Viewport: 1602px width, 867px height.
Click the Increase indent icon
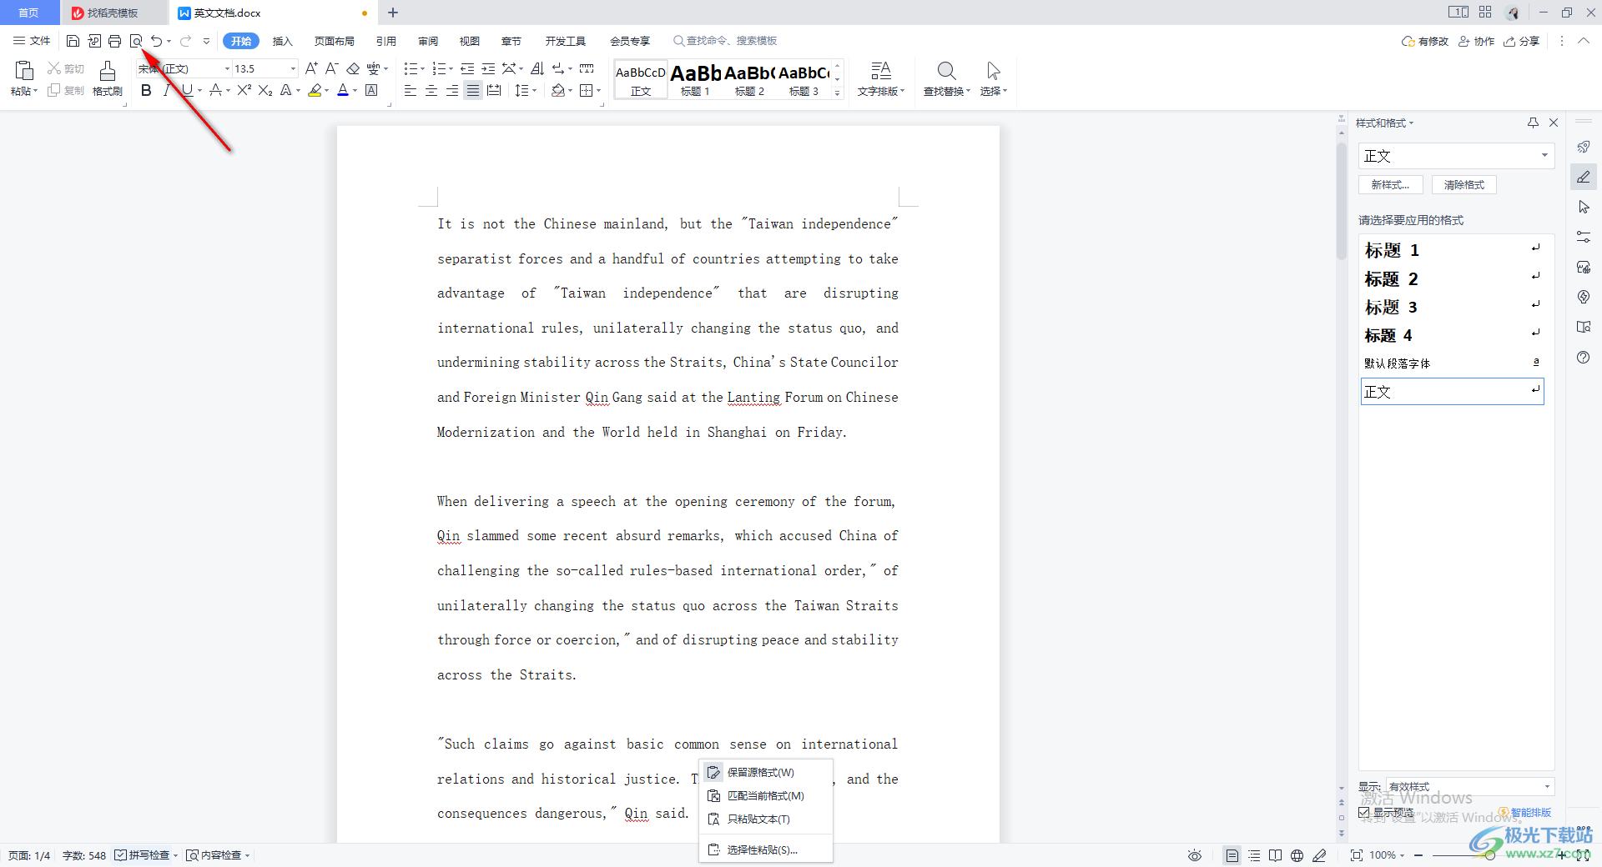coord(488,68)
